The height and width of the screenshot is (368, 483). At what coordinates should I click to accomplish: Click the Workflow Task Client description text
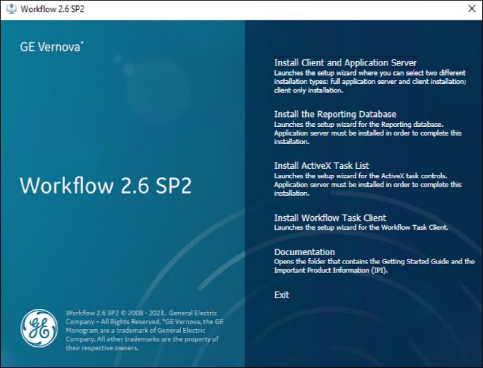tap(361, 227)
